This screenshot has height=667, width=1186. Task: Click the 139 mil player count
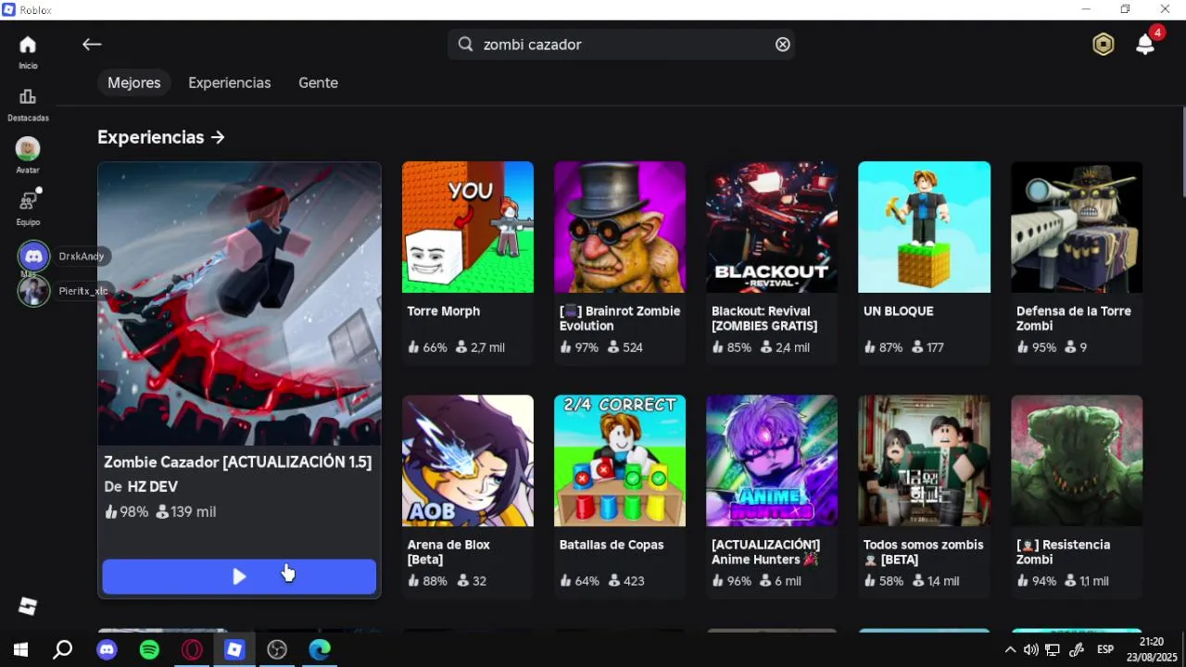pyautogui.click(x=186, y=511)
